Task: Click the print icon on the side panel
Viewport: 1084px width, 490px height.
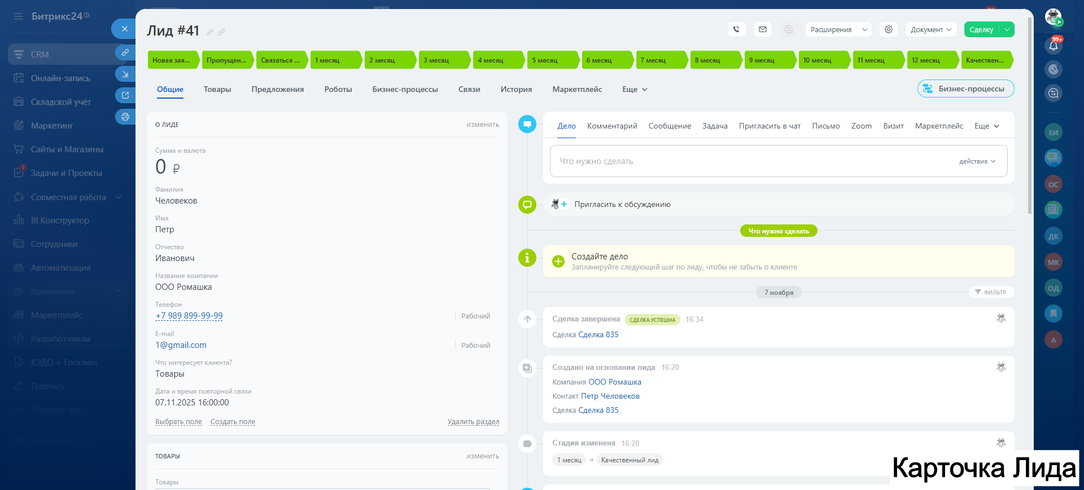Action: coord(125,117)
